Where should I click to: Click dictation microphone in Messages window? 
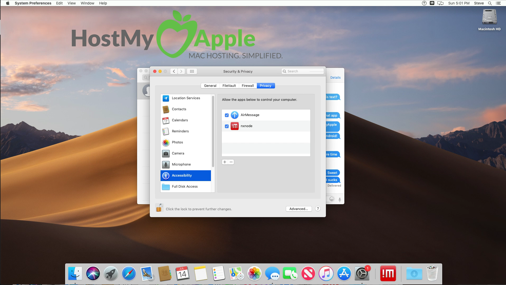point(340,200)
